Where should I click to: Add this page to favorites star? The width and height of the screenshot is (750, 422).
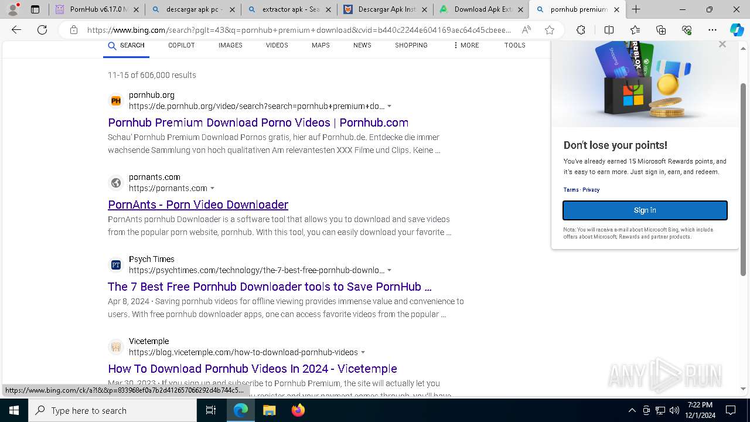tap(550, 30)
